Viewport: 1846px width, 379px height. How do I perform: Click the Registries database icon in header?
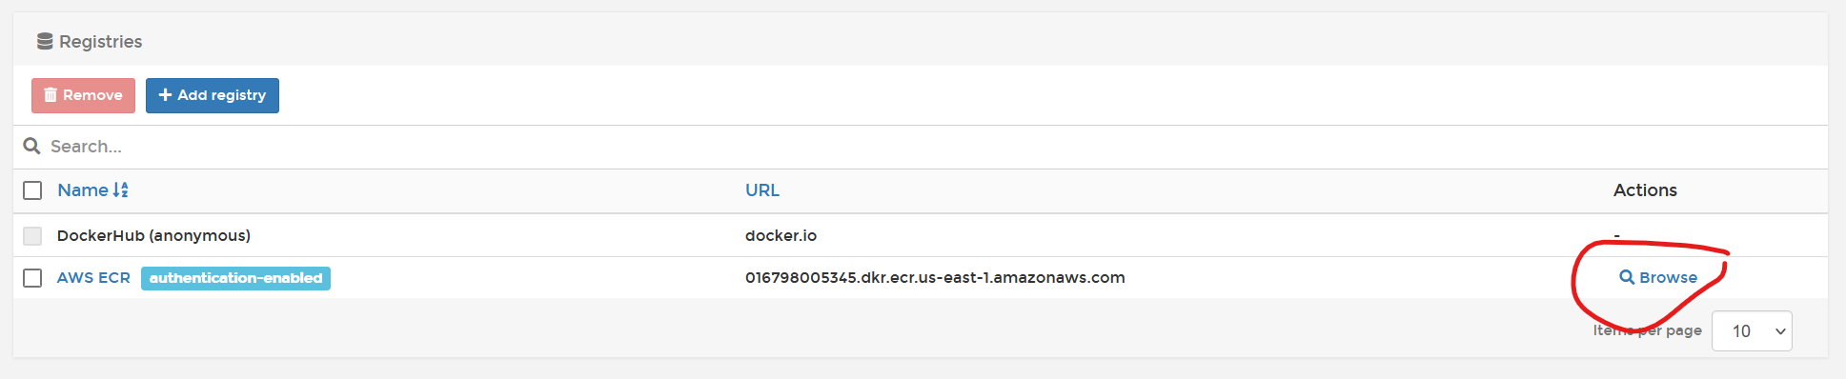[x=45, y=41]
